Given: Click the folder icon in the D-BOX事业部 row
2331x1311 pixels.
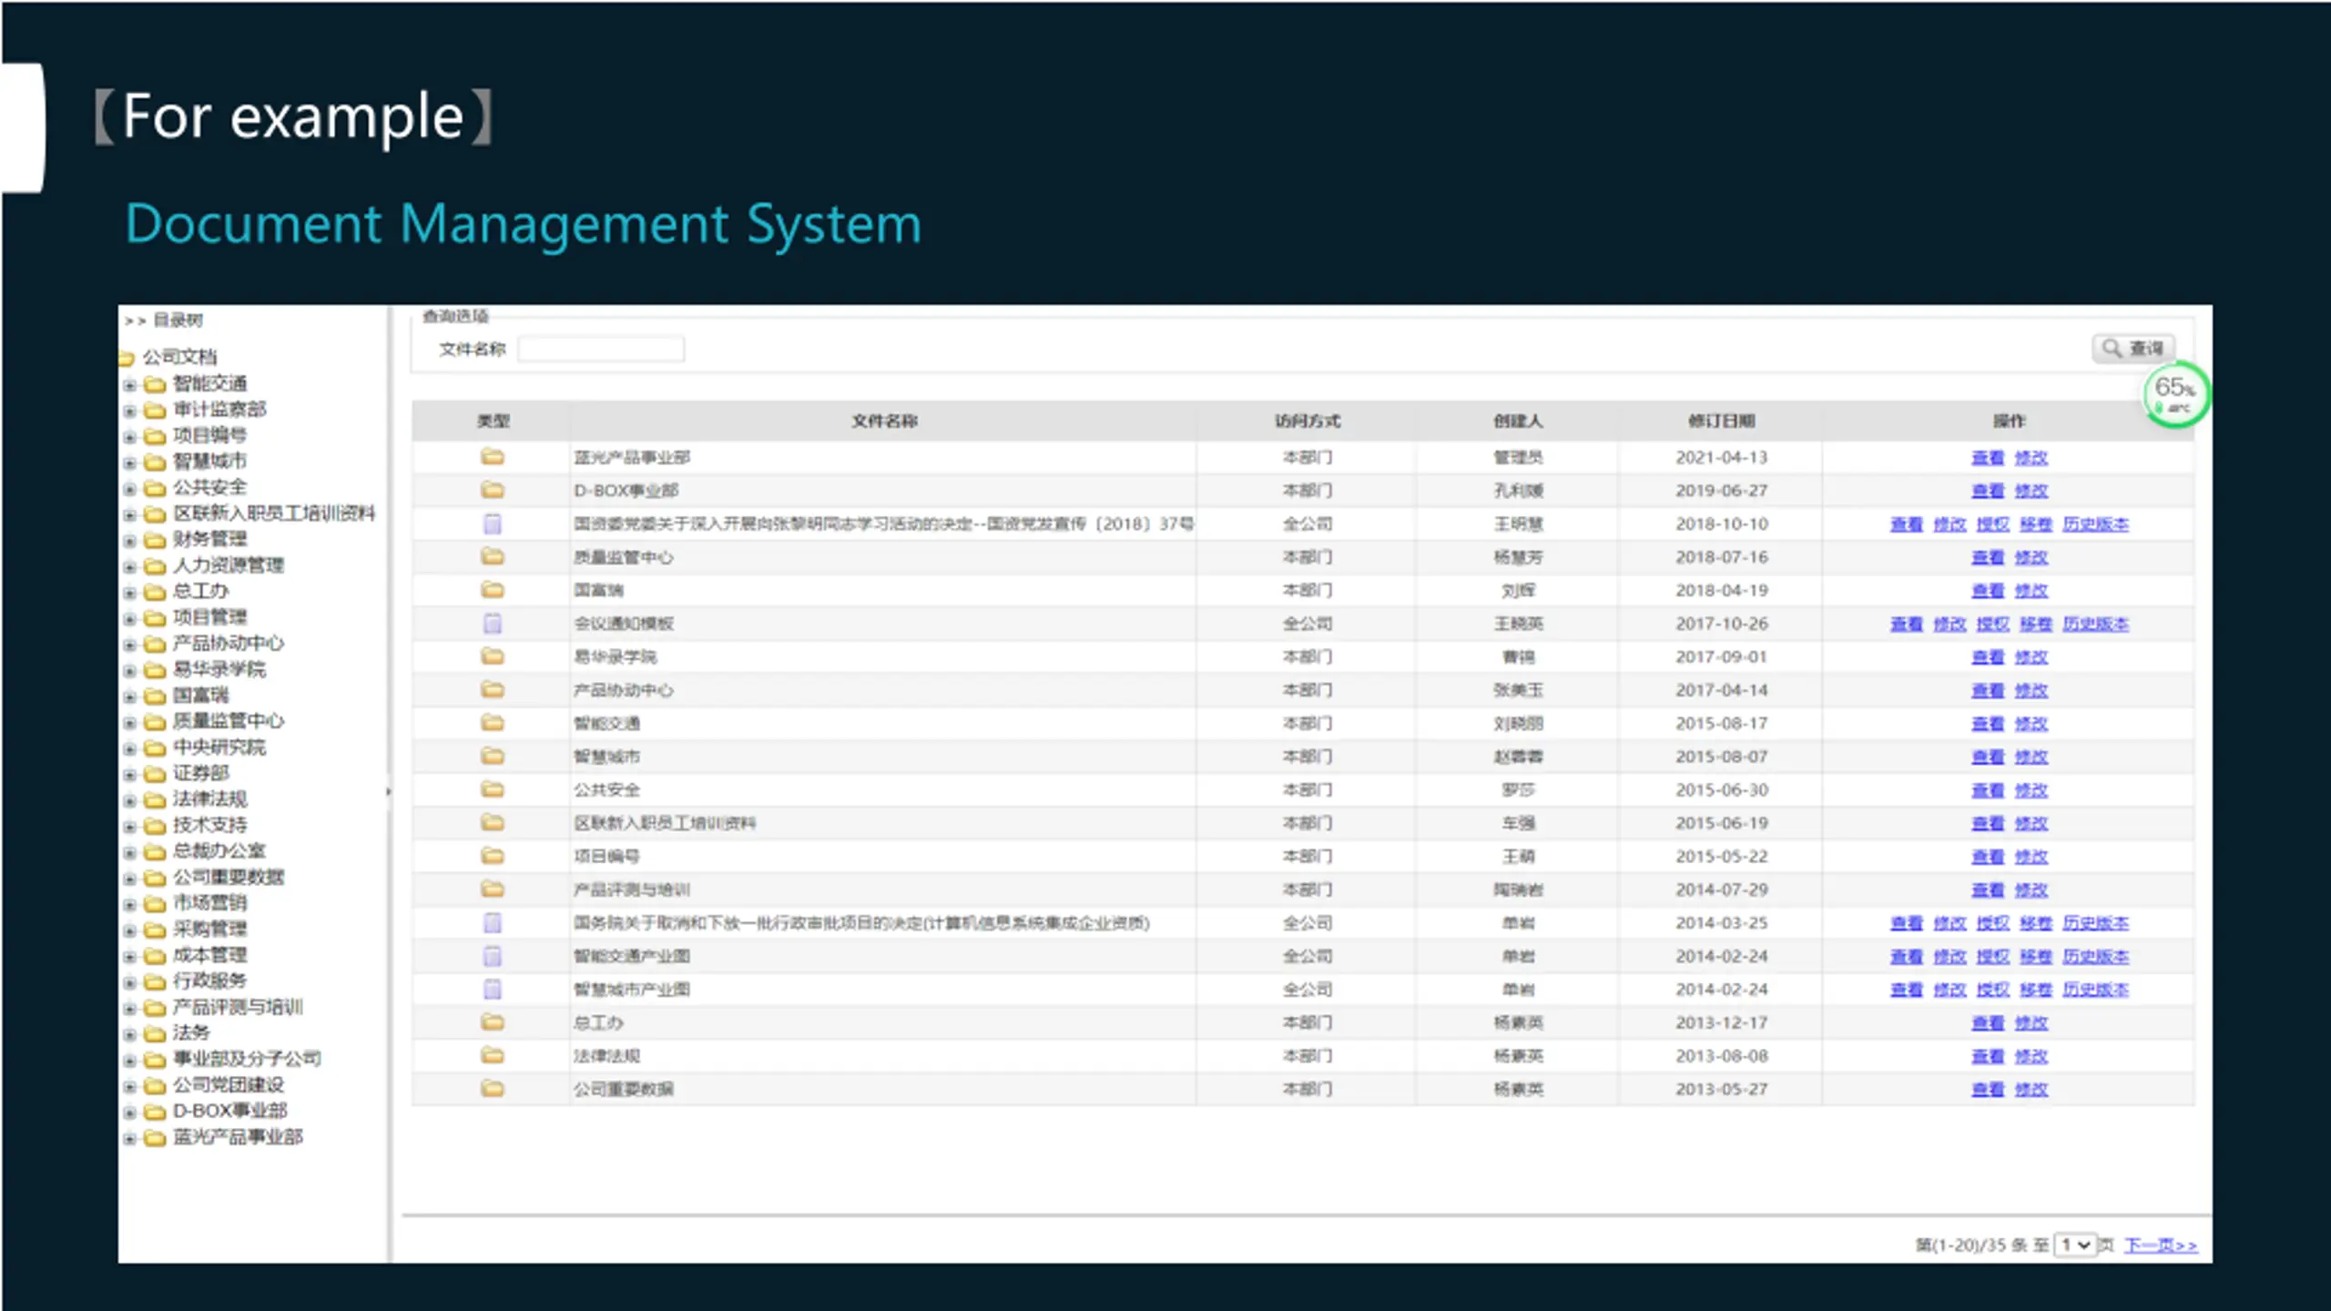Looking at the screenshot, I should pos(493,490).
